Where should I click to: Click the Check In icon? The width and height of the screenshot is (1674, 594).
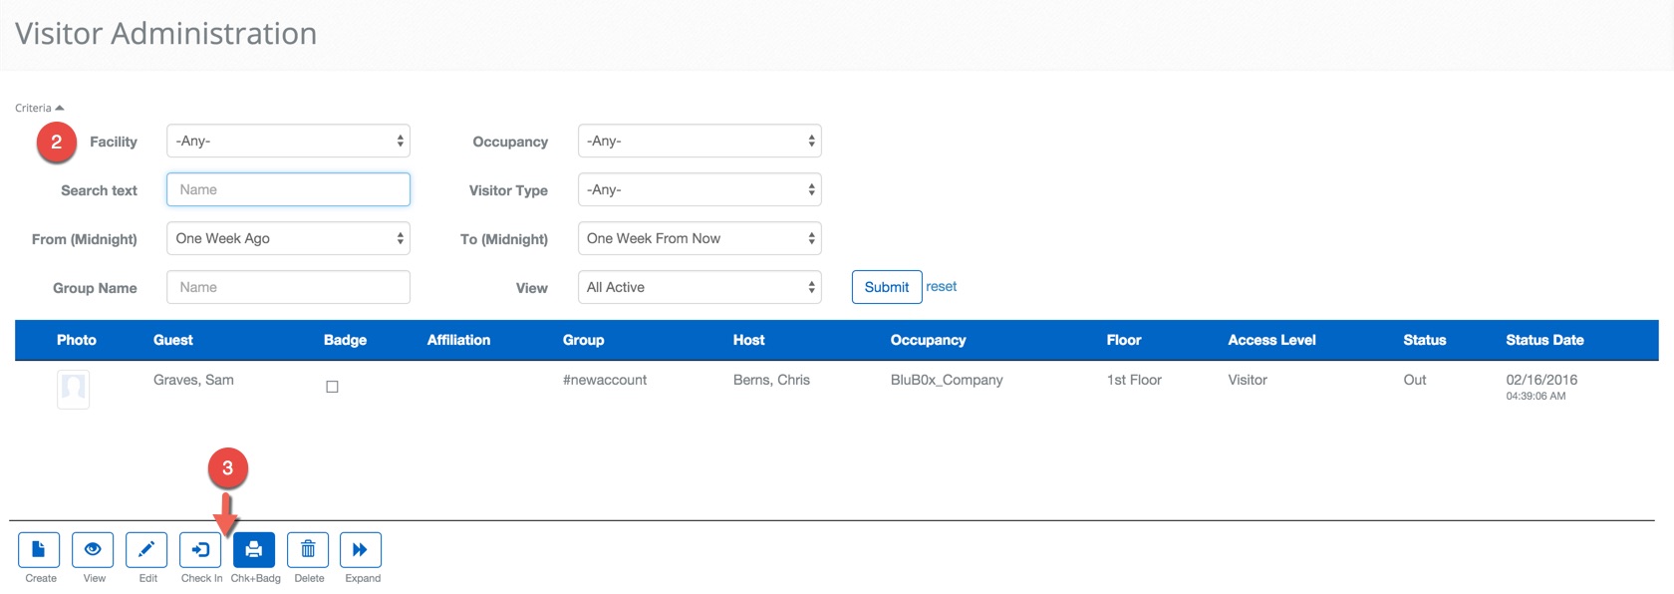tap(200, 550)
